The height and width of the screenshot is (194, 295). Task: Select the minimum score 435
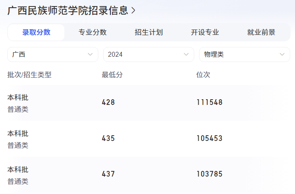108,139
